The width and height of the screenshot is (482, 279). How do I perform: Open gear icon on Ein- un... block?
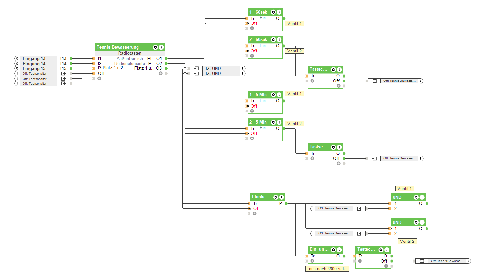point(333,250)
